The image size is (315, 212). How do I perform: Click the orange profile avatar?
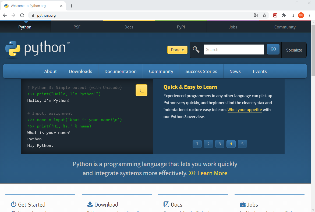[301, 15]
